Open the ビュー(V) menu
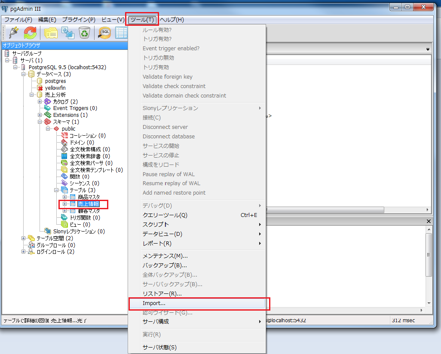The image size is (441, 354). coord(113,20)
